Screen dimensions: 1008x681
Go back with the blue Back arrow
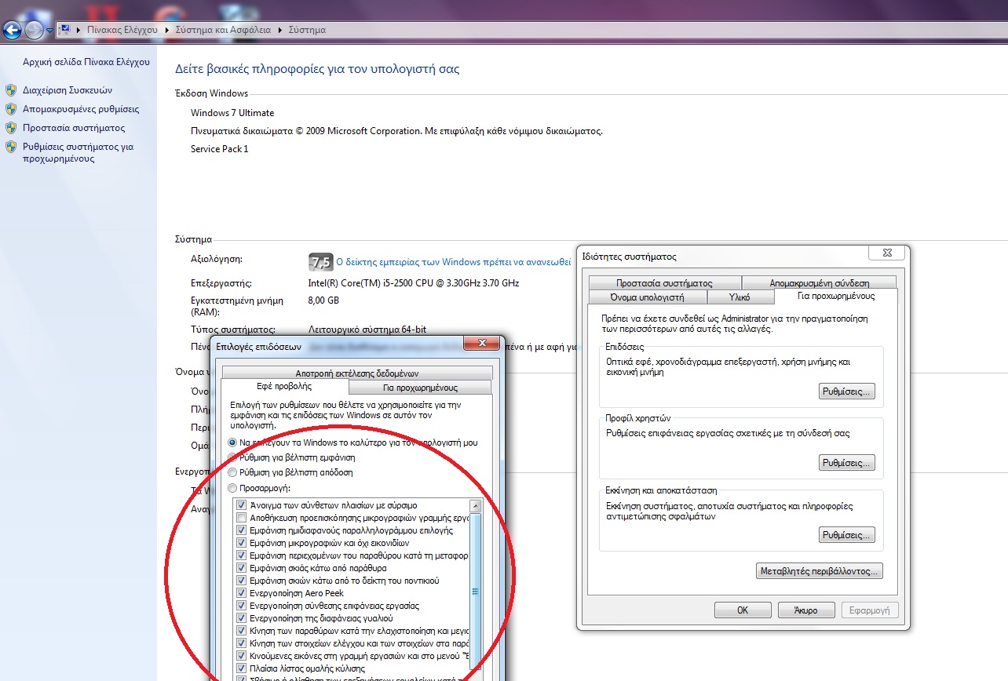12,31
